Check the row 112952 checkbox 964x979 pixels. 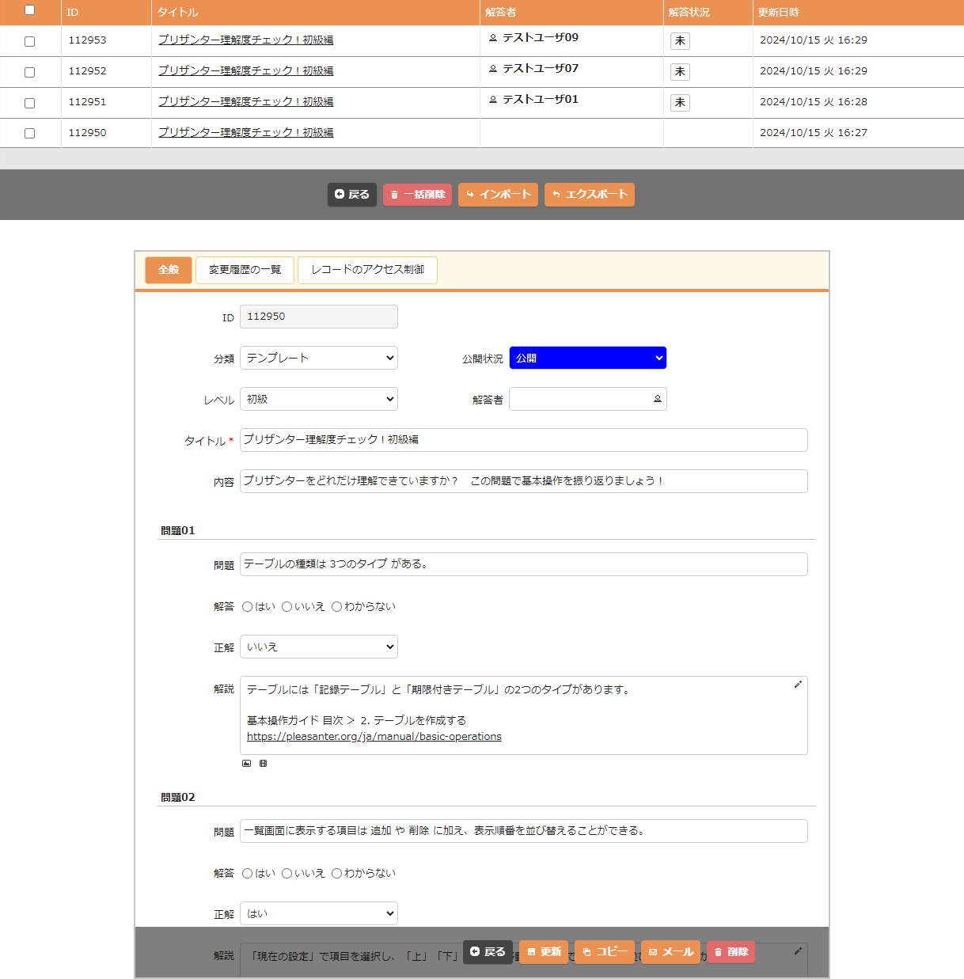pyautogui.click(x=29, y=72)
